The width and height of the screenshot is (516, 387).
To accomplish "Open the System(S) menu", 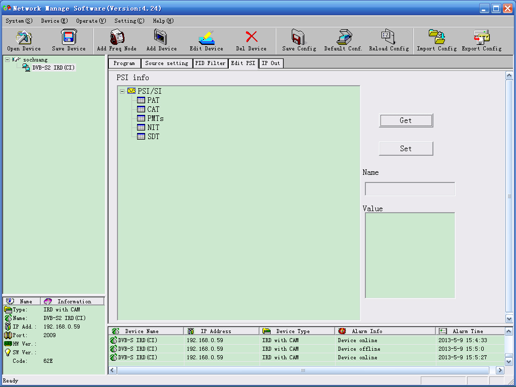I will pos(19,21).
